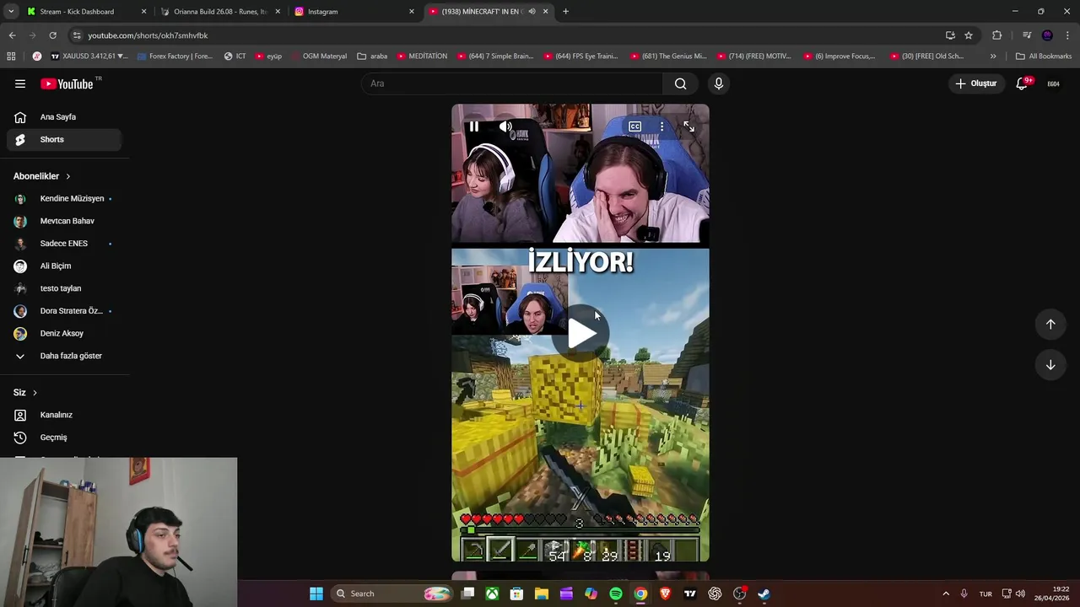Reload the page

52,35
